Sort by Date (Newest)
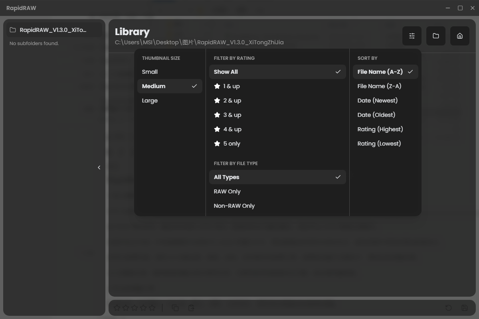Screen dimensions: 479x319 (377, 100)
